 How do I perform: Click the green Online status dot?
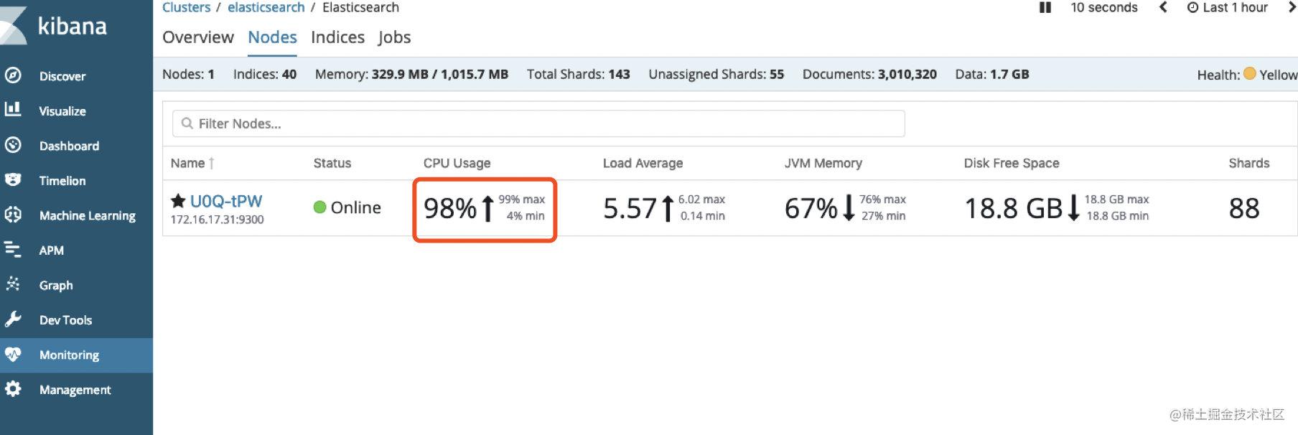pyautogui.click(x=320, y=207)
